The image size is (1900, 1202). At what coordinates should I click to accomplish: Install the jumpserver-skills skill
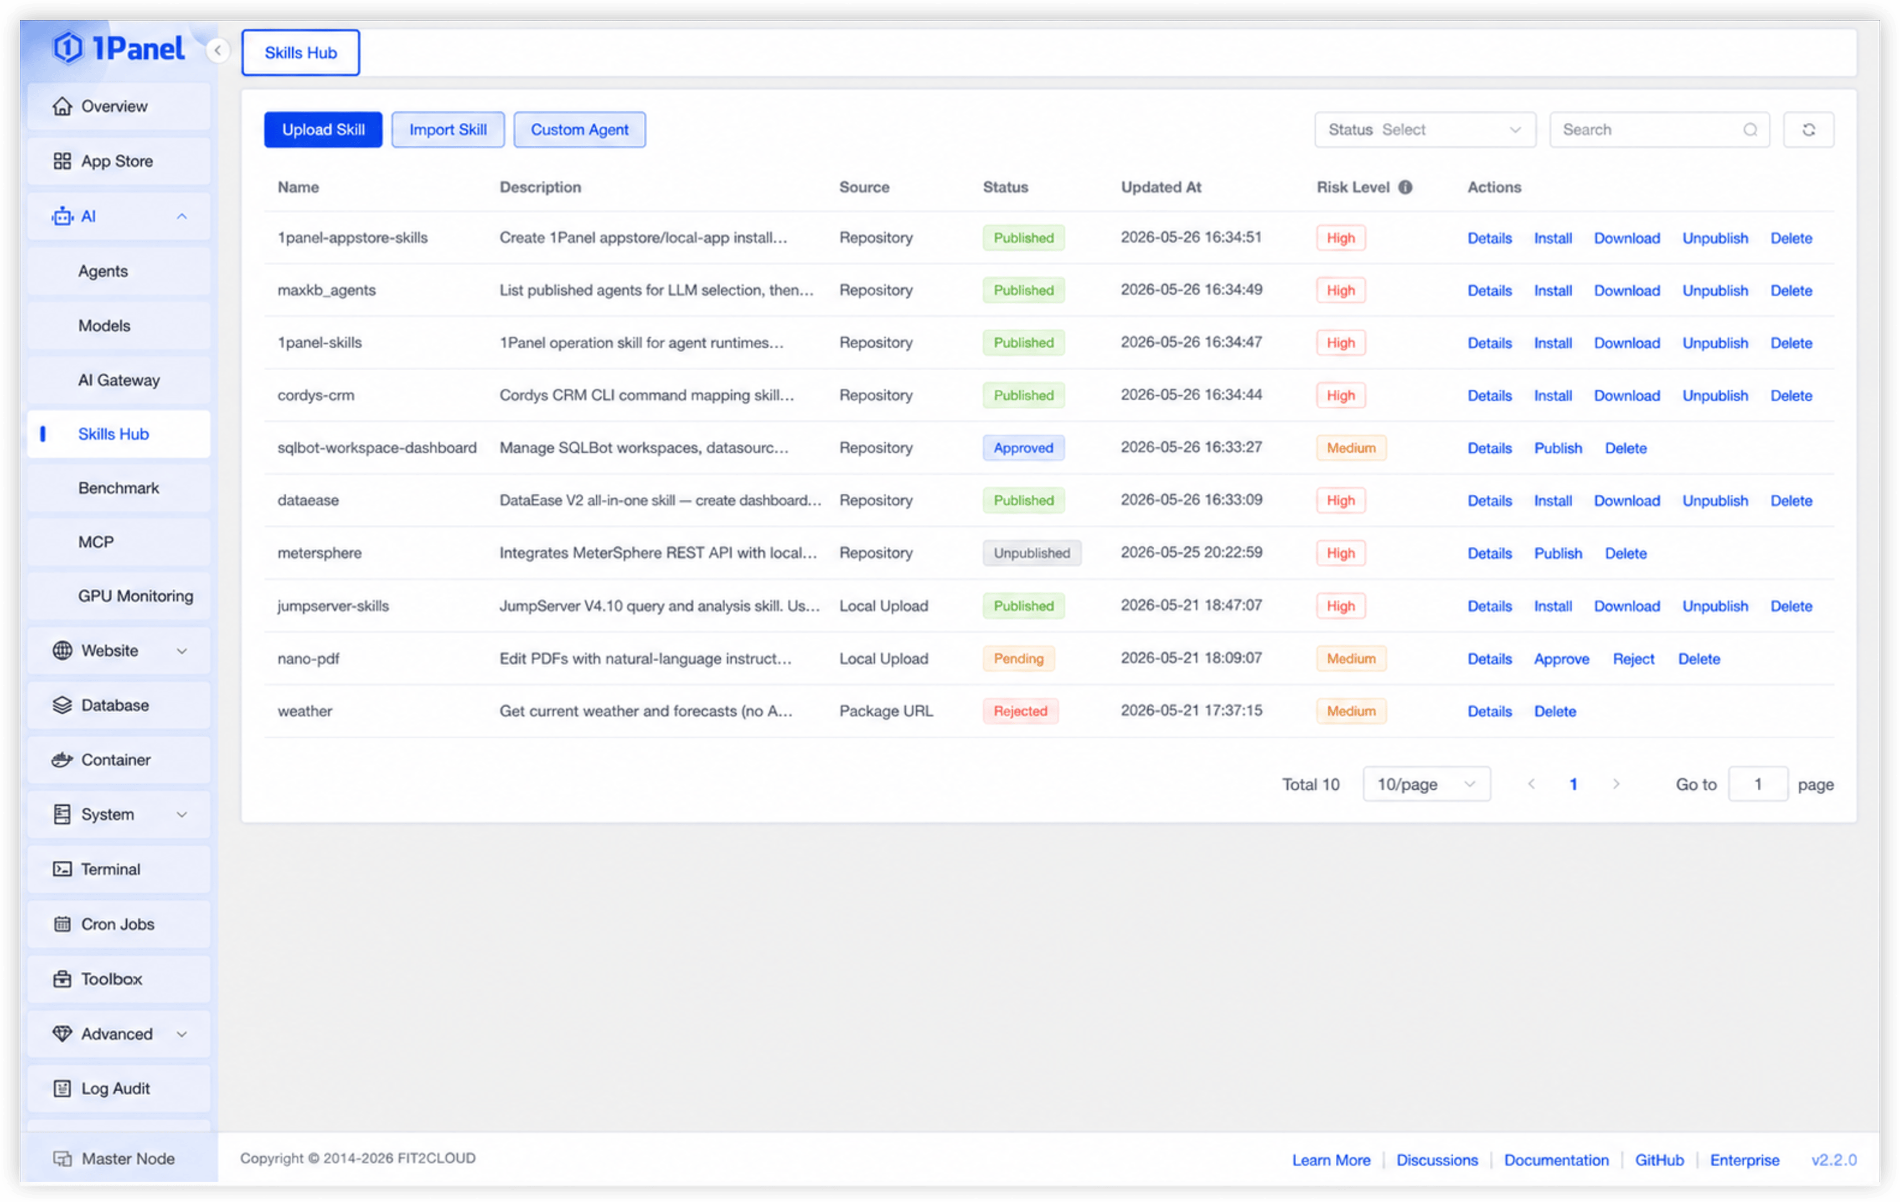coord(1553,606)
